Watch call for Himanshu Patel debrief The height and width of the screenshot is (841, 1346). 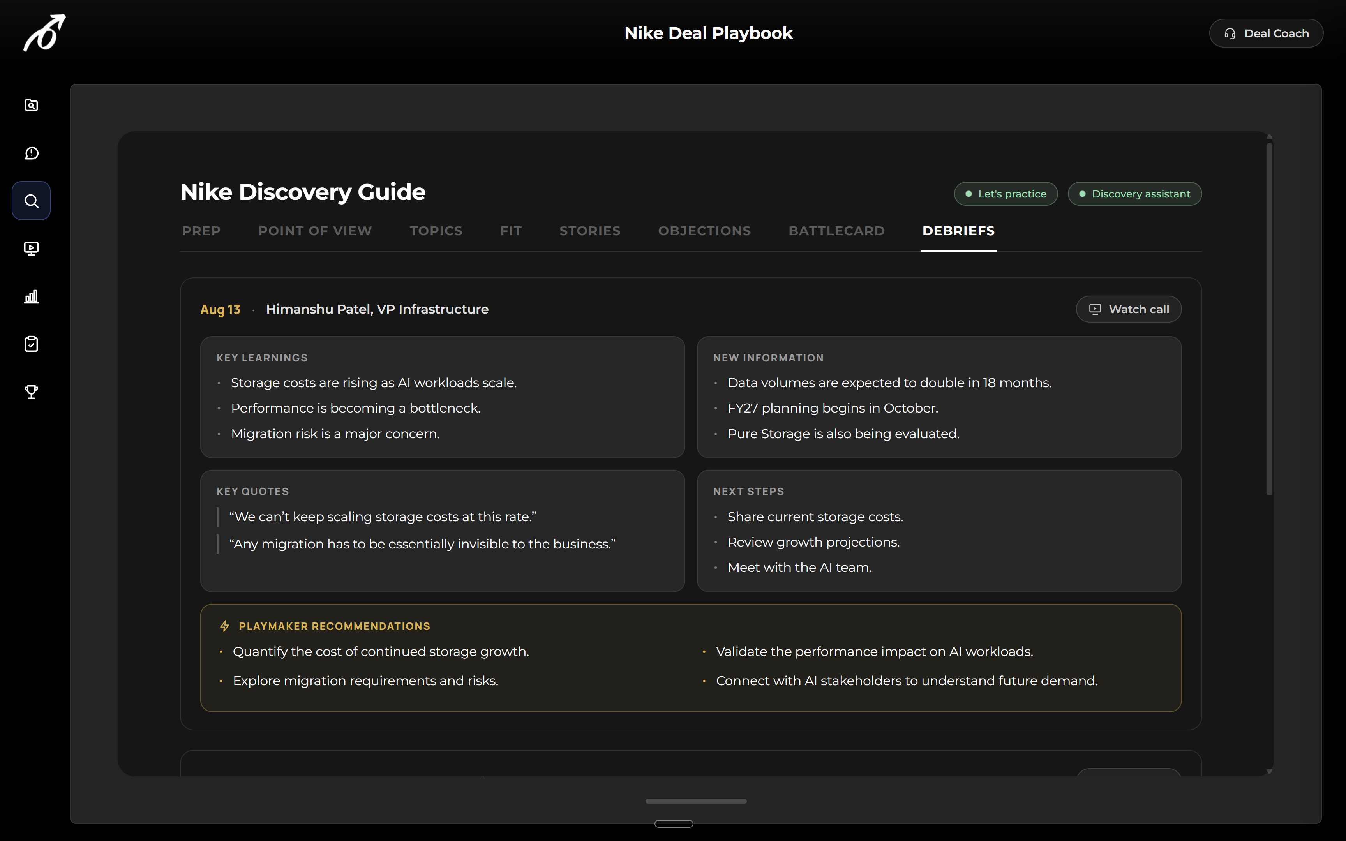1129,309
